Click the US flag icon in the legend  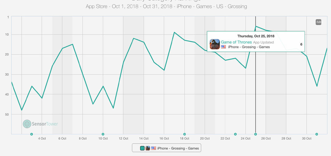tap(154, 148)
